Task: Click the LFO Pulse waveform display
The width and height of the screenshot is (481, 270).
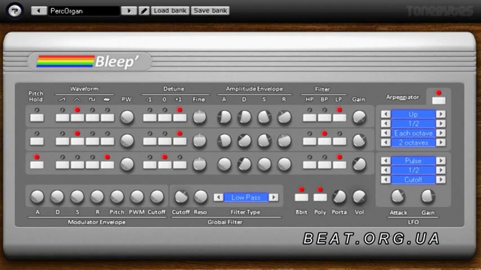Action: (x=413, y=160)
